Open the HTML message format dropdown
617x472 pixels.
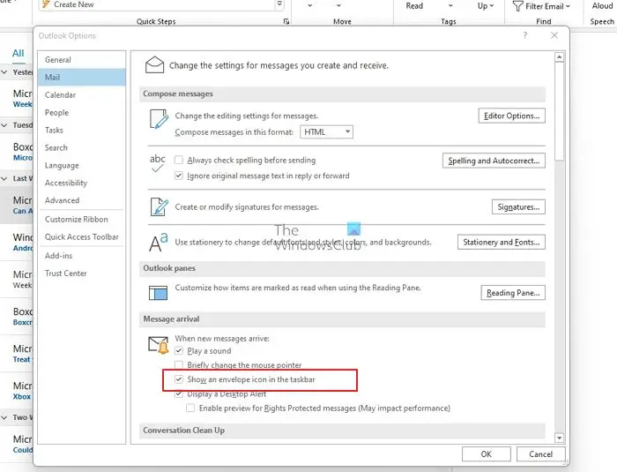point(326,131)
